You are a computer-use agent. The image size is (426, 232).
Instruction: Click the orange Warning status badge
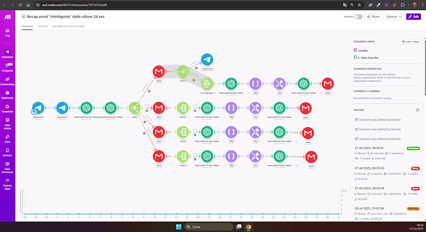(x=413, y=209)
